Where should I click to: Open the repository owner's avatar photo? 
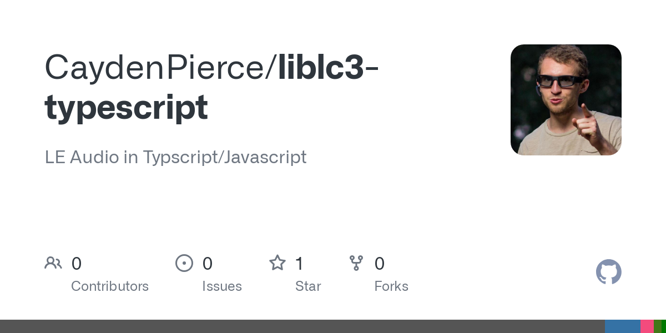[566, 100]
